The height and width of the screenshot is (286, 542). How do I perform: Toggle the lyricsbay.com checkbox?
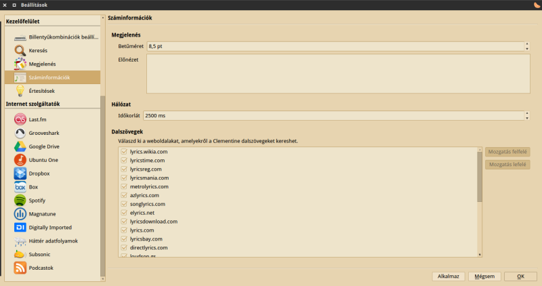click(124, 239)
